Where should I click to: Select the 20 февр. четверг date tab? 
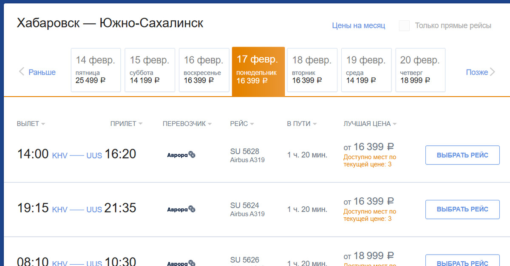coord(420,70)
